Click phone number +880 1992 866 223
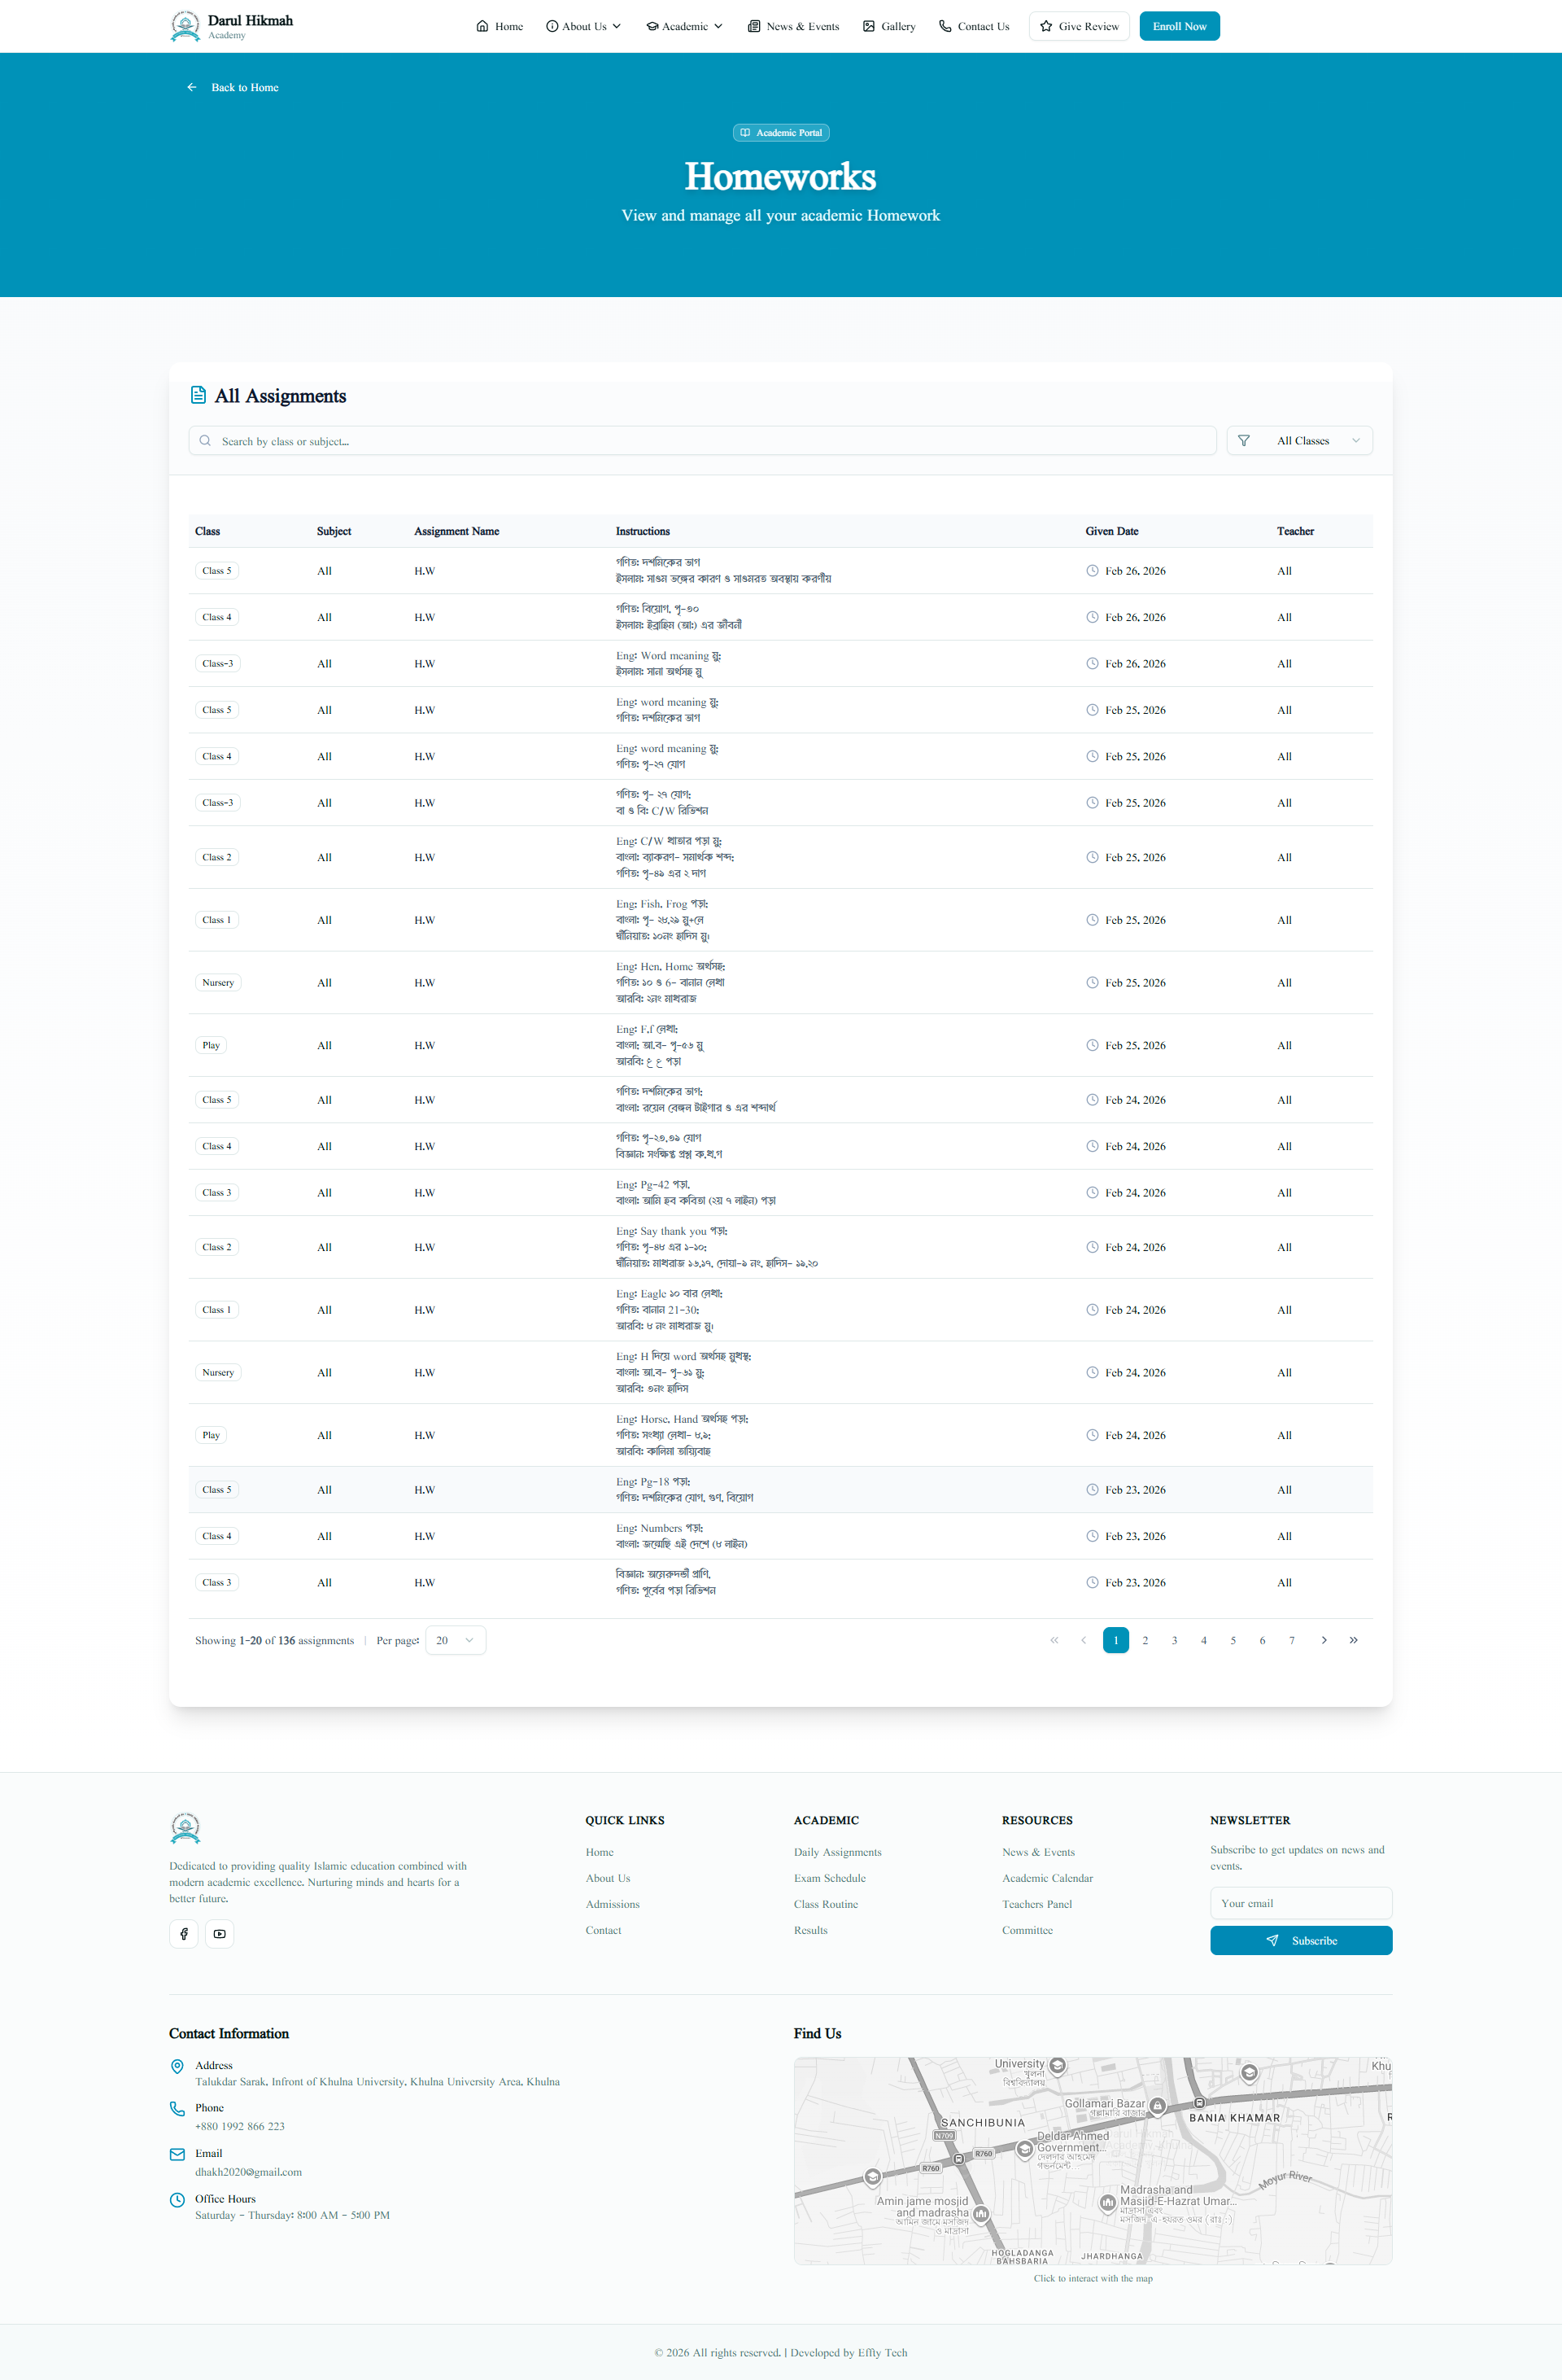The height and width of the screenshot is (2380, 1562). point(240,2126)
